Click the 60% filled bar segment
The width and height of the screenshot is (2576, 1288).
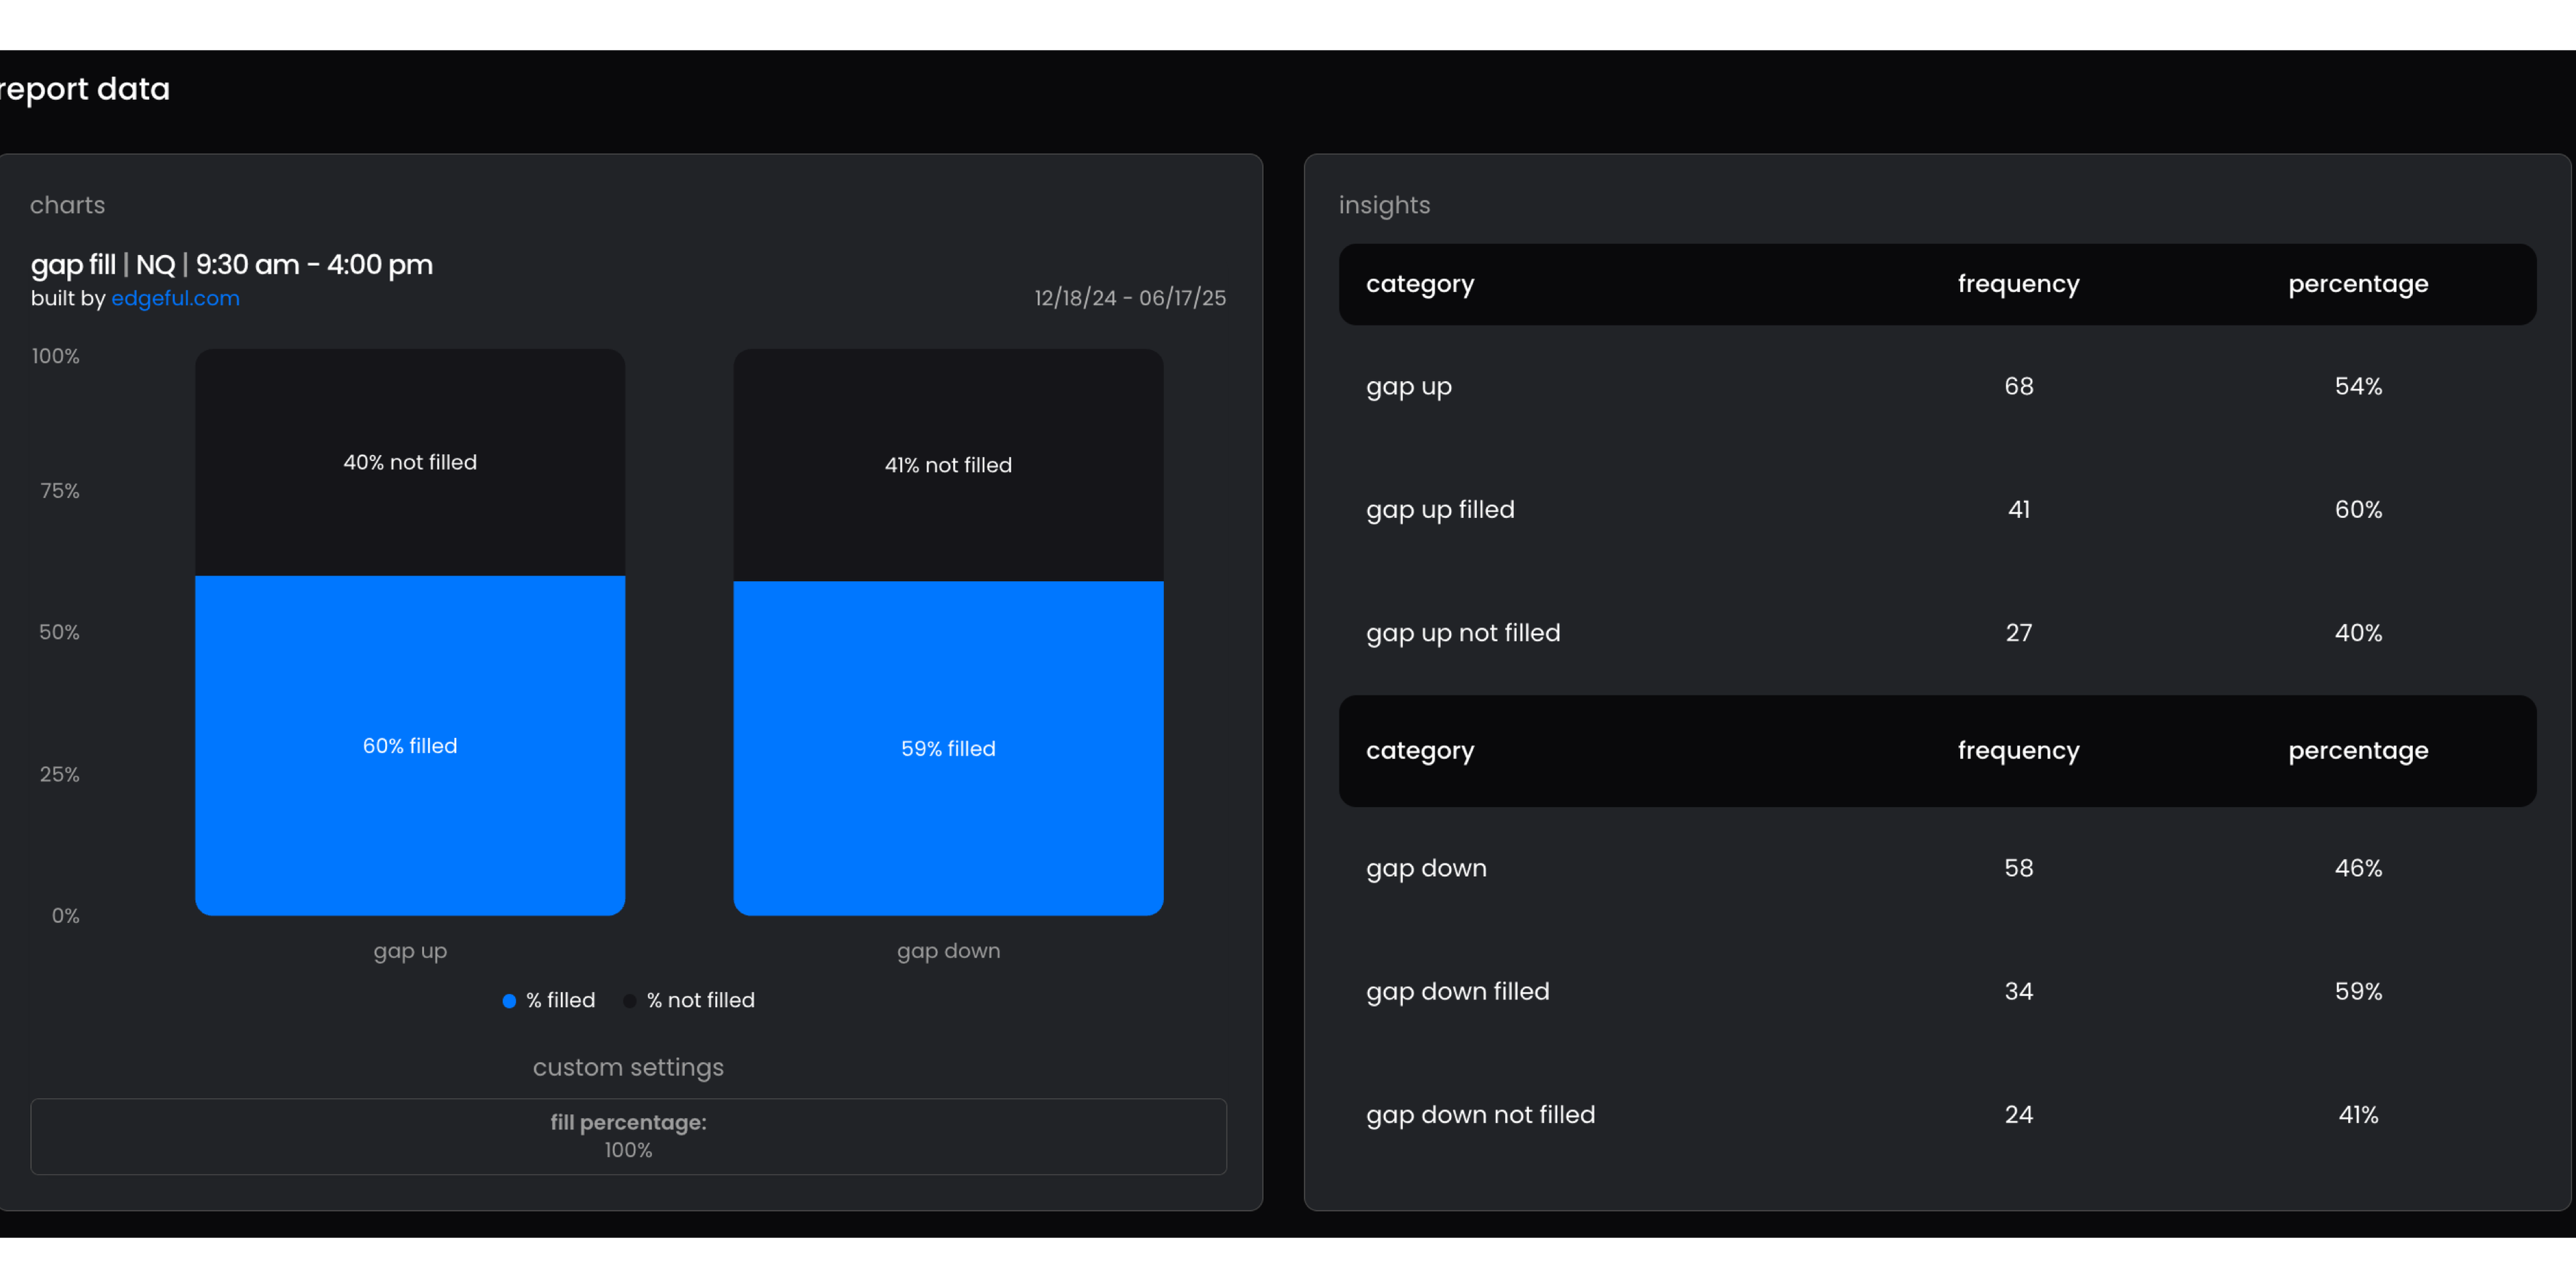(410, 745)
